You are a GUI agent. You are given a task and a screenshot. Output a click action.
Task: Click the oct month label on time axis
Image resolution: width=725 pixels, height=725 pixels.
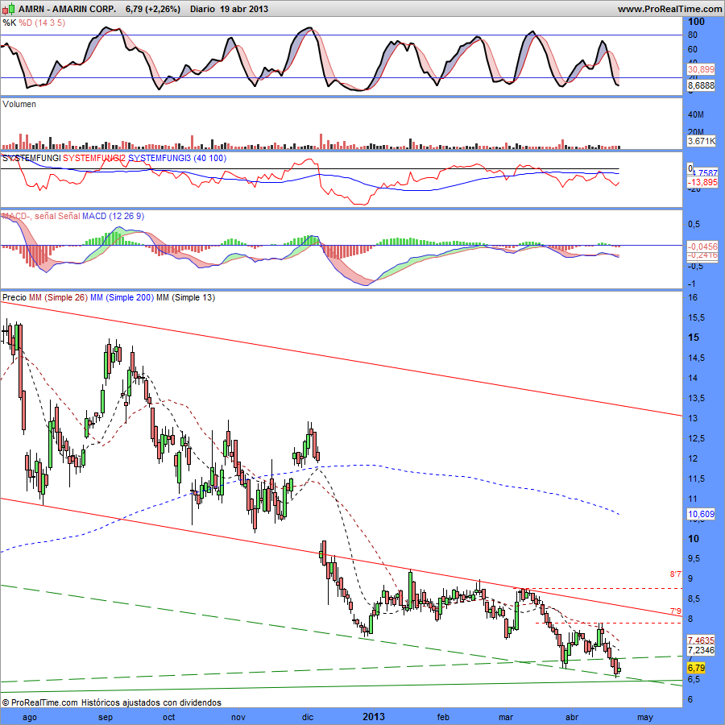click(x=169, y=718)
